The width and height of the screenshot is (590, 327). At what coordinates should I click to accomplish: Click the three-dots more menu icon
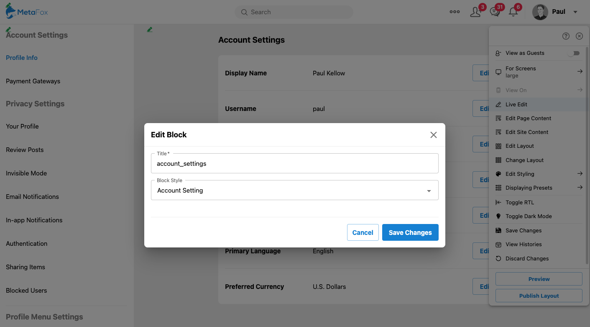(455, 12)
